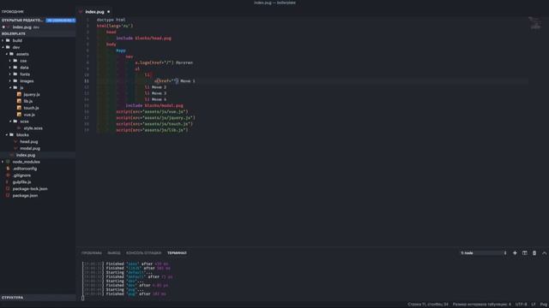Toggle the BOILERPLATE section header
The width and height of the screenshot is (549, 308).
(x=38, y=33)
